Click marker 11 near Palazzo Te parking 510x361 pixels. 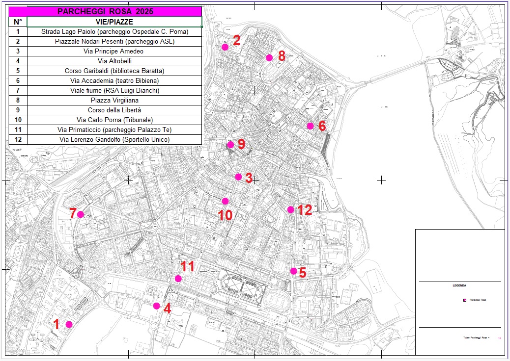coord(178,279)
